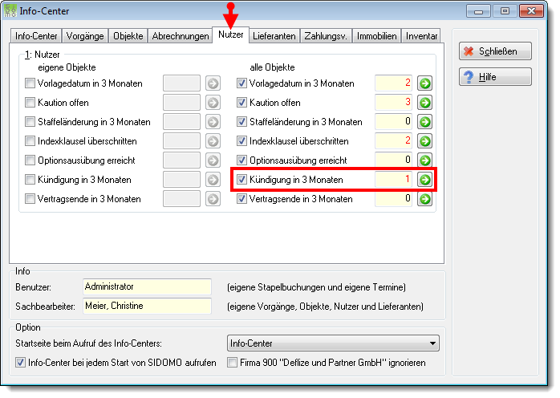560x398 pixels.
Task: Open green arrow for Optionsausübung erreicht
Action: (424, 160)
